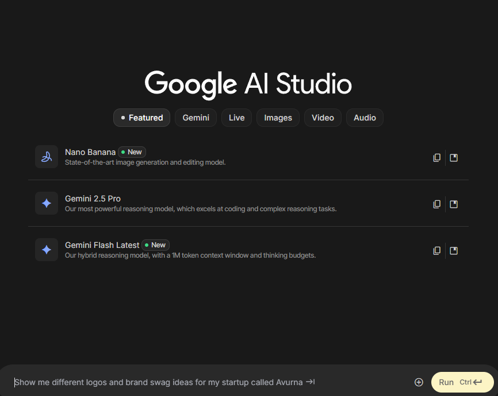Open the Live tab

pyautogui.click(x=236, y=118)
